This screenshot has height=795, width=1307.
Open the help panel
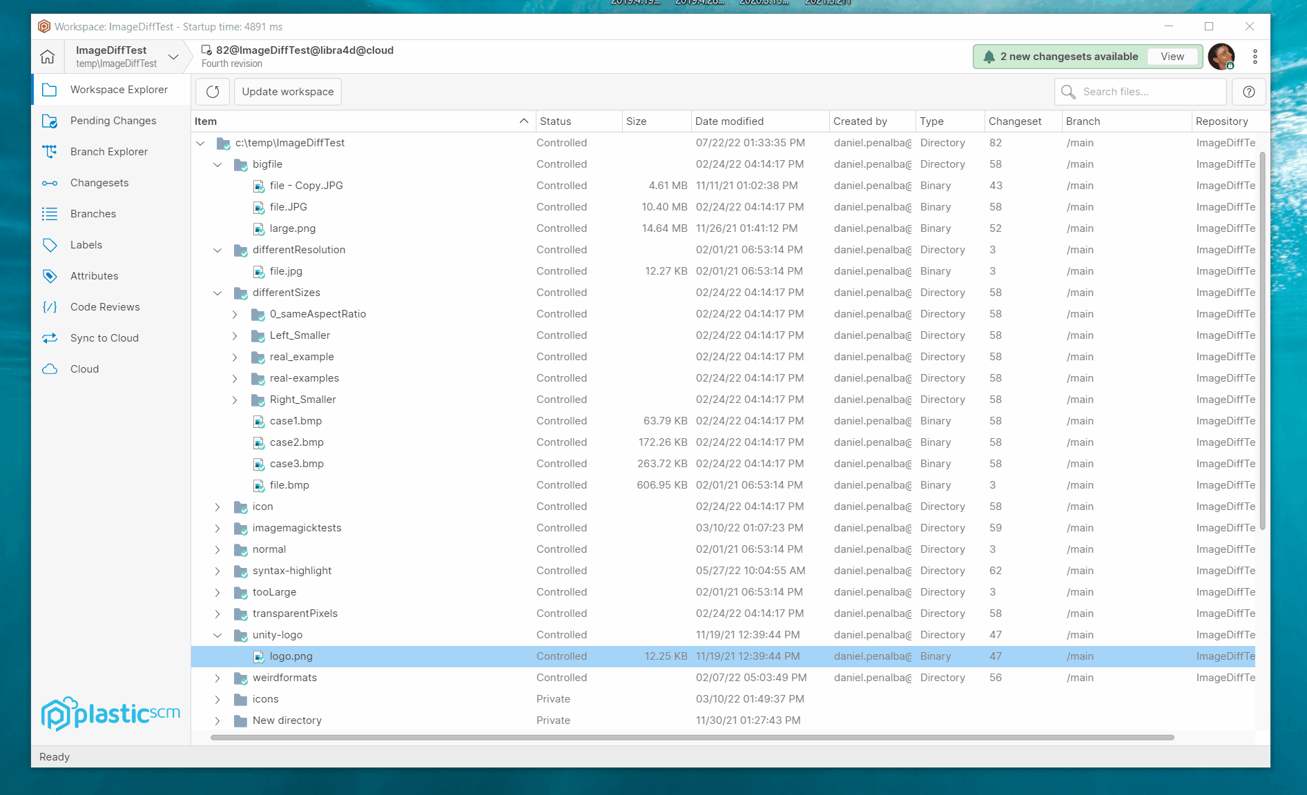(x=1248, y=91)
